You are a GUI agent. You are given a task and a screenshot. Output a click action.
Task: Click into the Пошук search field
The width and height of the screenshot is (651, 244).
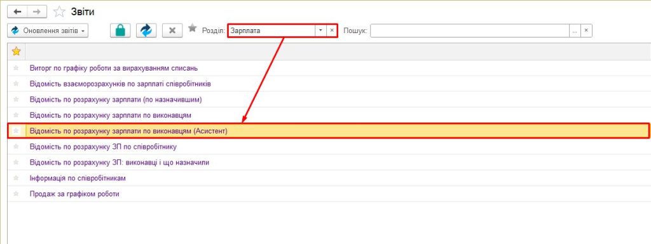[470, 30]
